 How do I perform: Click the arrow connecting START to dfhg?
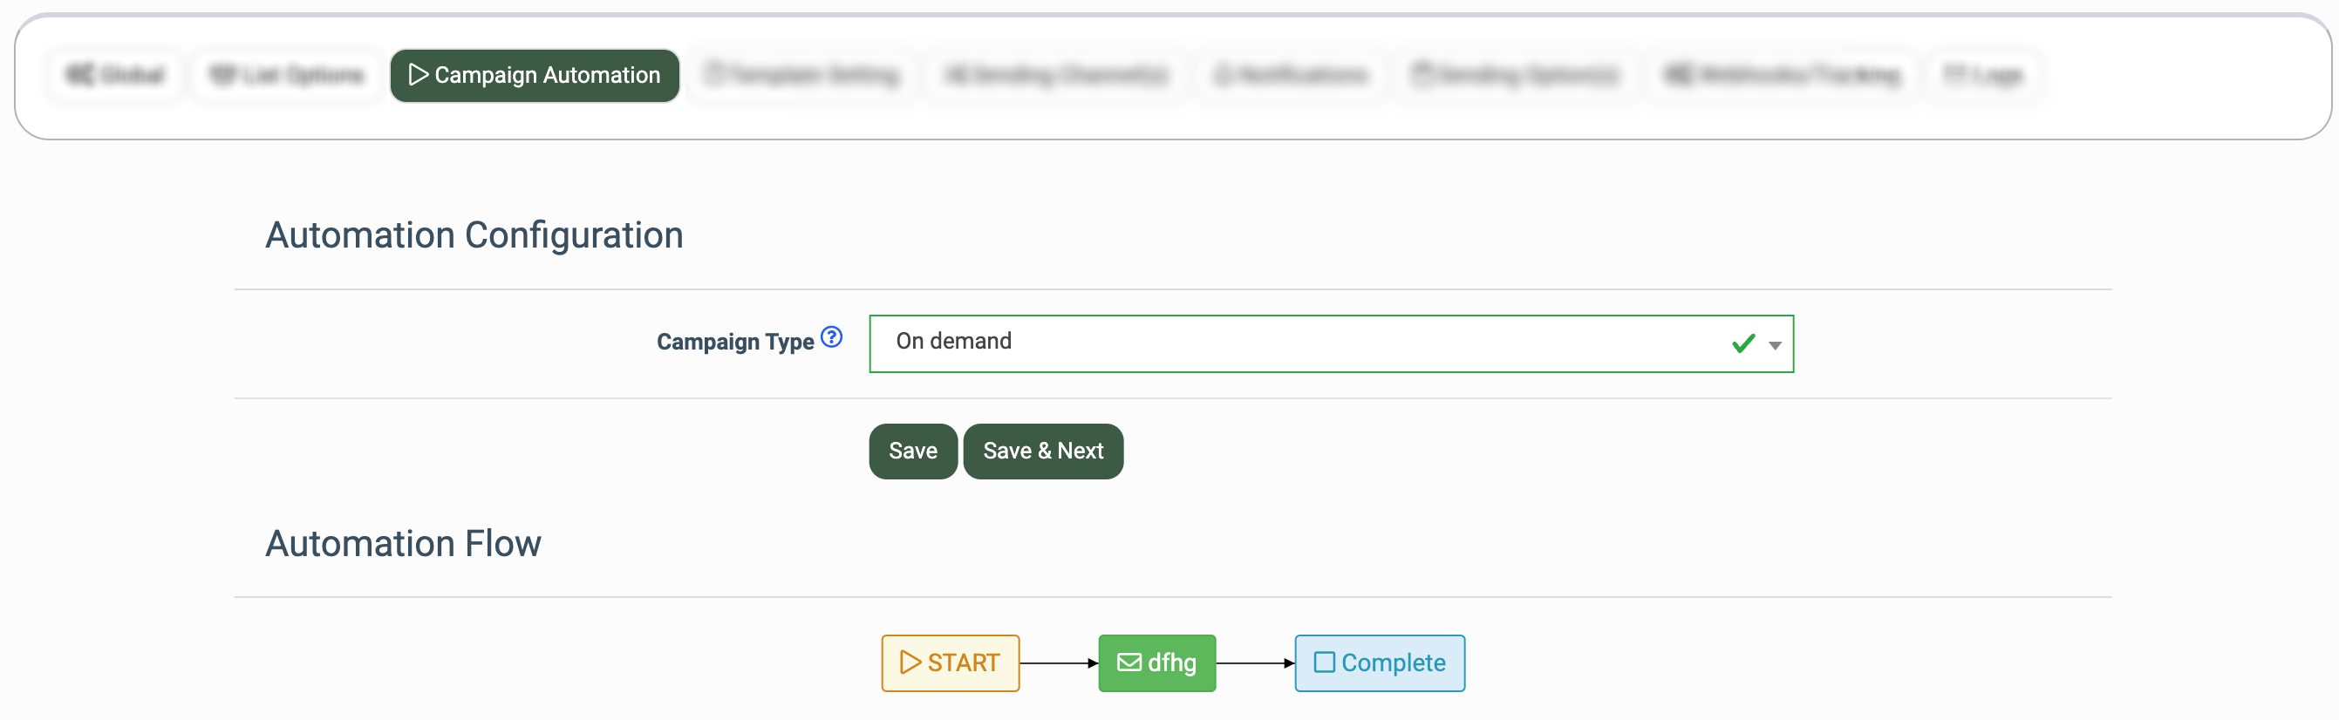(x=1058, y=663)
